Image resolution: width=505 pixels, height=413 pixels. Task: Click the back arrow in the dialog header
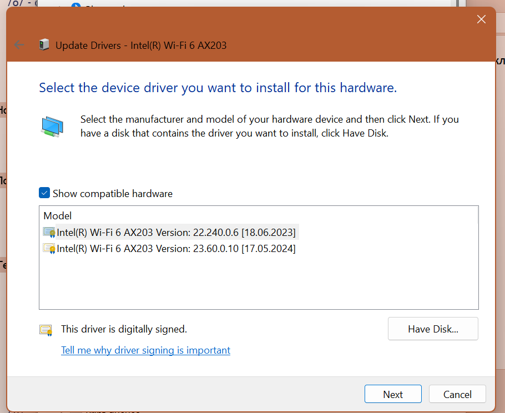tap(19, 45)
